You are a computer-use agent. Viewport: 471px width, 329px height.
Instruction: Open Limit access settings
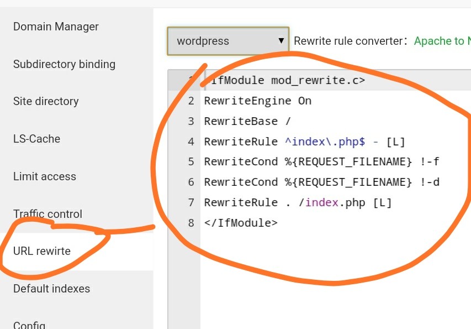coord(45,176)
